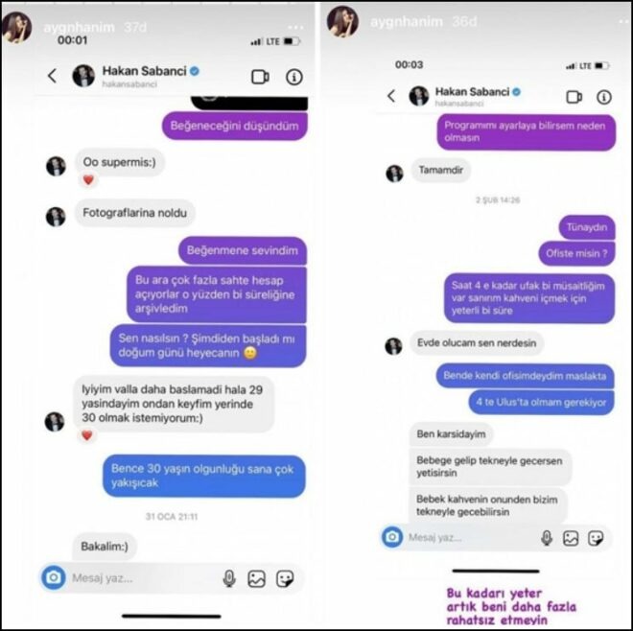633x631 pixels.
Task: Tap the back arrow in right chat
Action: 390,96
